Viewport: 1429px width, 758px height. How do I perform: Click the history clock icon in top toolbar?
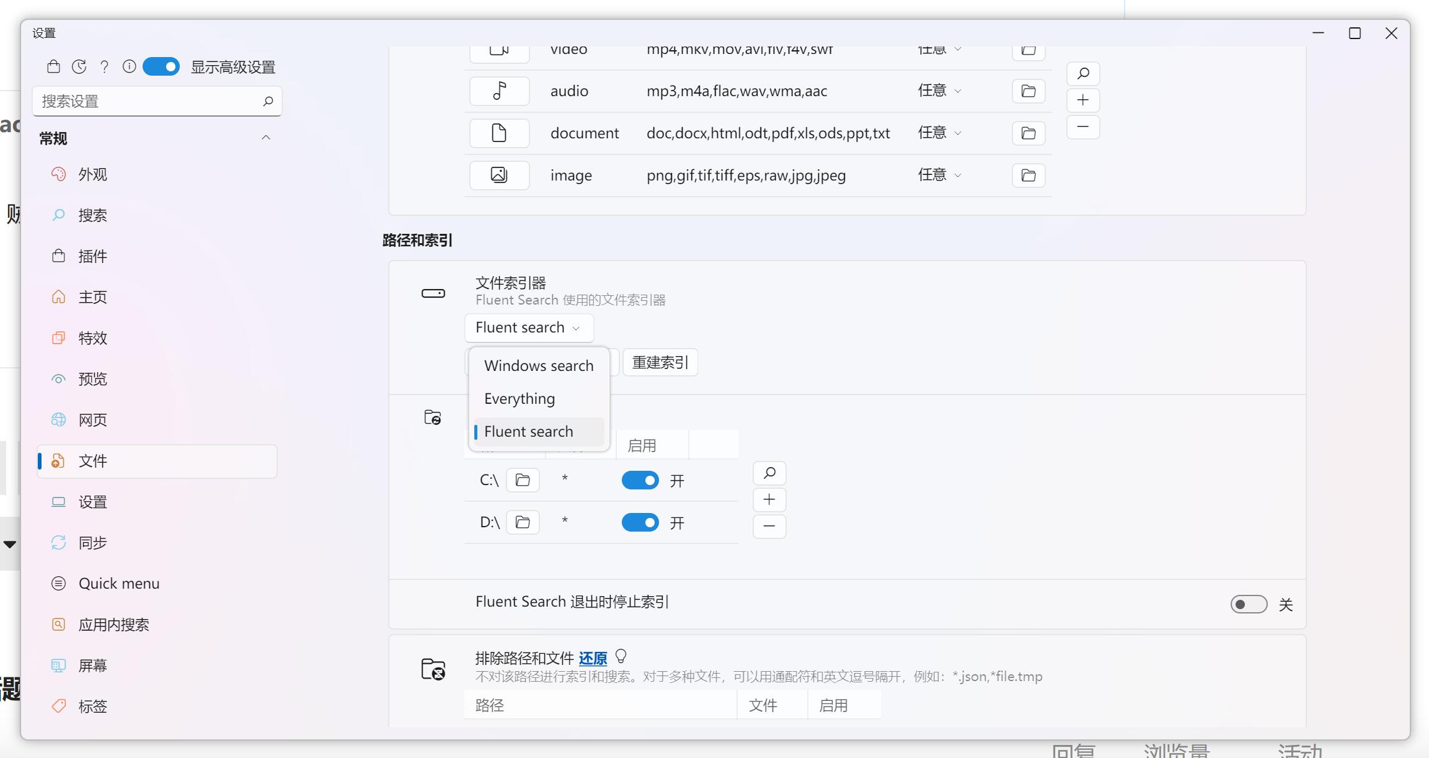(79, 66)
